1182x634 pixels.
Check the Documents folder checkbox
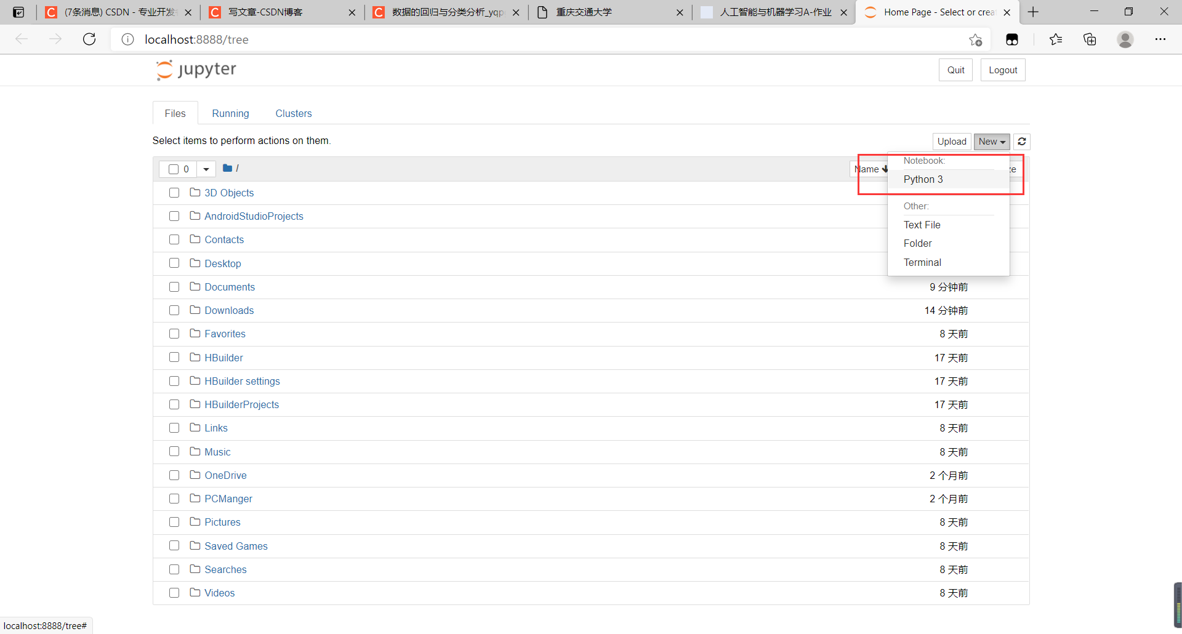click(x=174, y=287)
